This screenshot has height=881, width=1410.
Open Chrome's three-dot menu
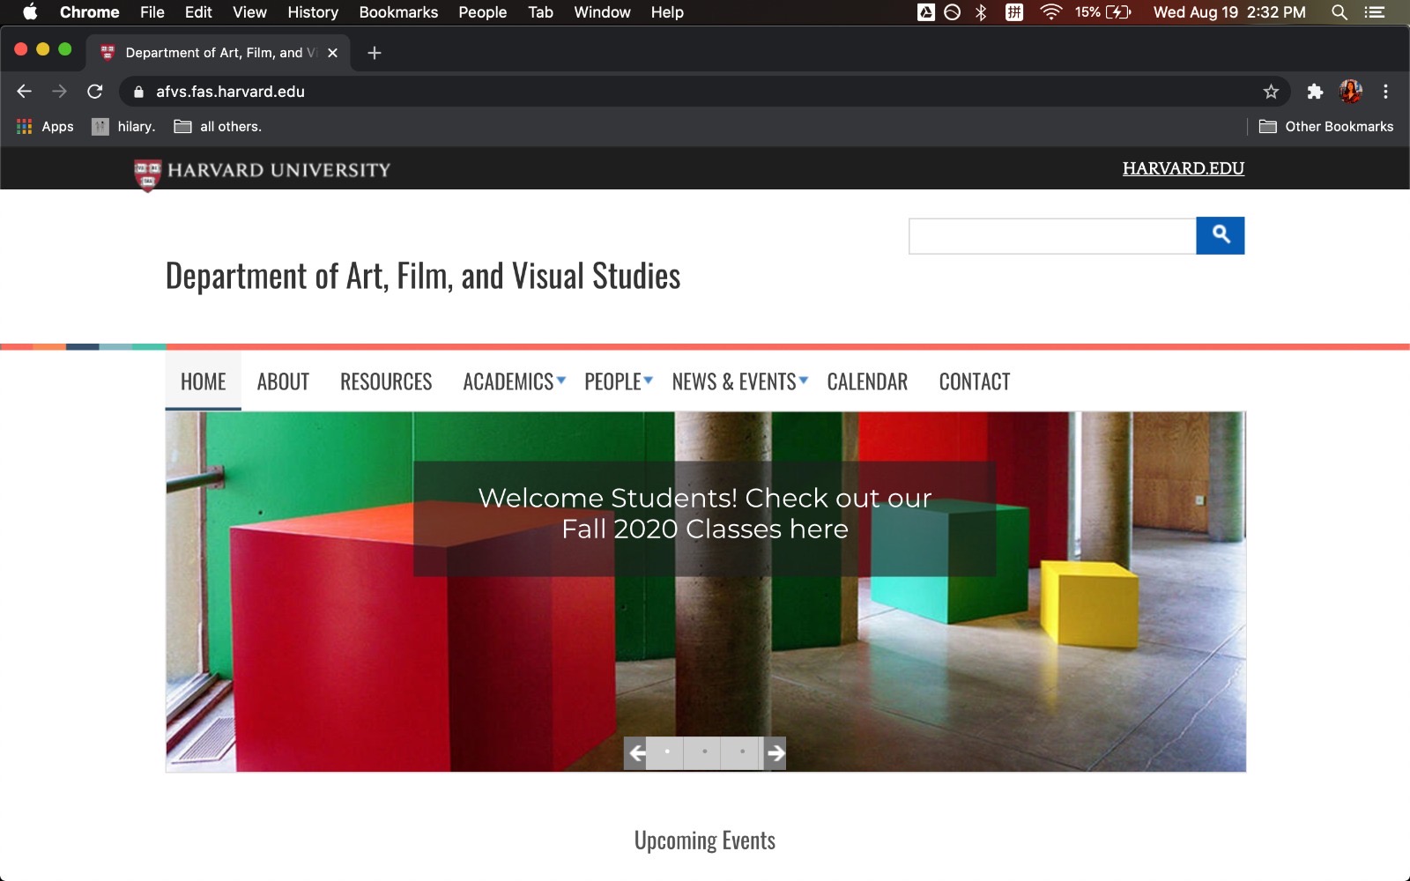[x=1385, y=92]
